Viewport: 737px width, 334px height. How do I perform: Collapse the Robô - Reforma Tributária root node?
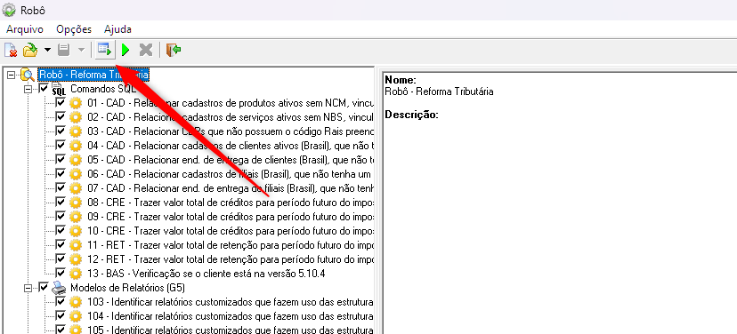(x=12, y=75)
